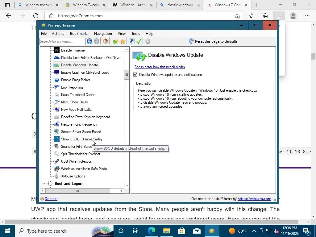This screenshot has width=316, height=237.
Task: Click the Menu Show Delay icon
Action: (57, 102)
